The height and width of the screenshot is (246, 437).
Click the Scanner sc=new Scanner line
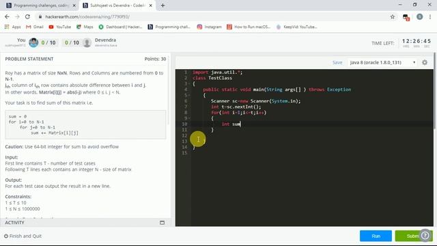pos(255,101)
